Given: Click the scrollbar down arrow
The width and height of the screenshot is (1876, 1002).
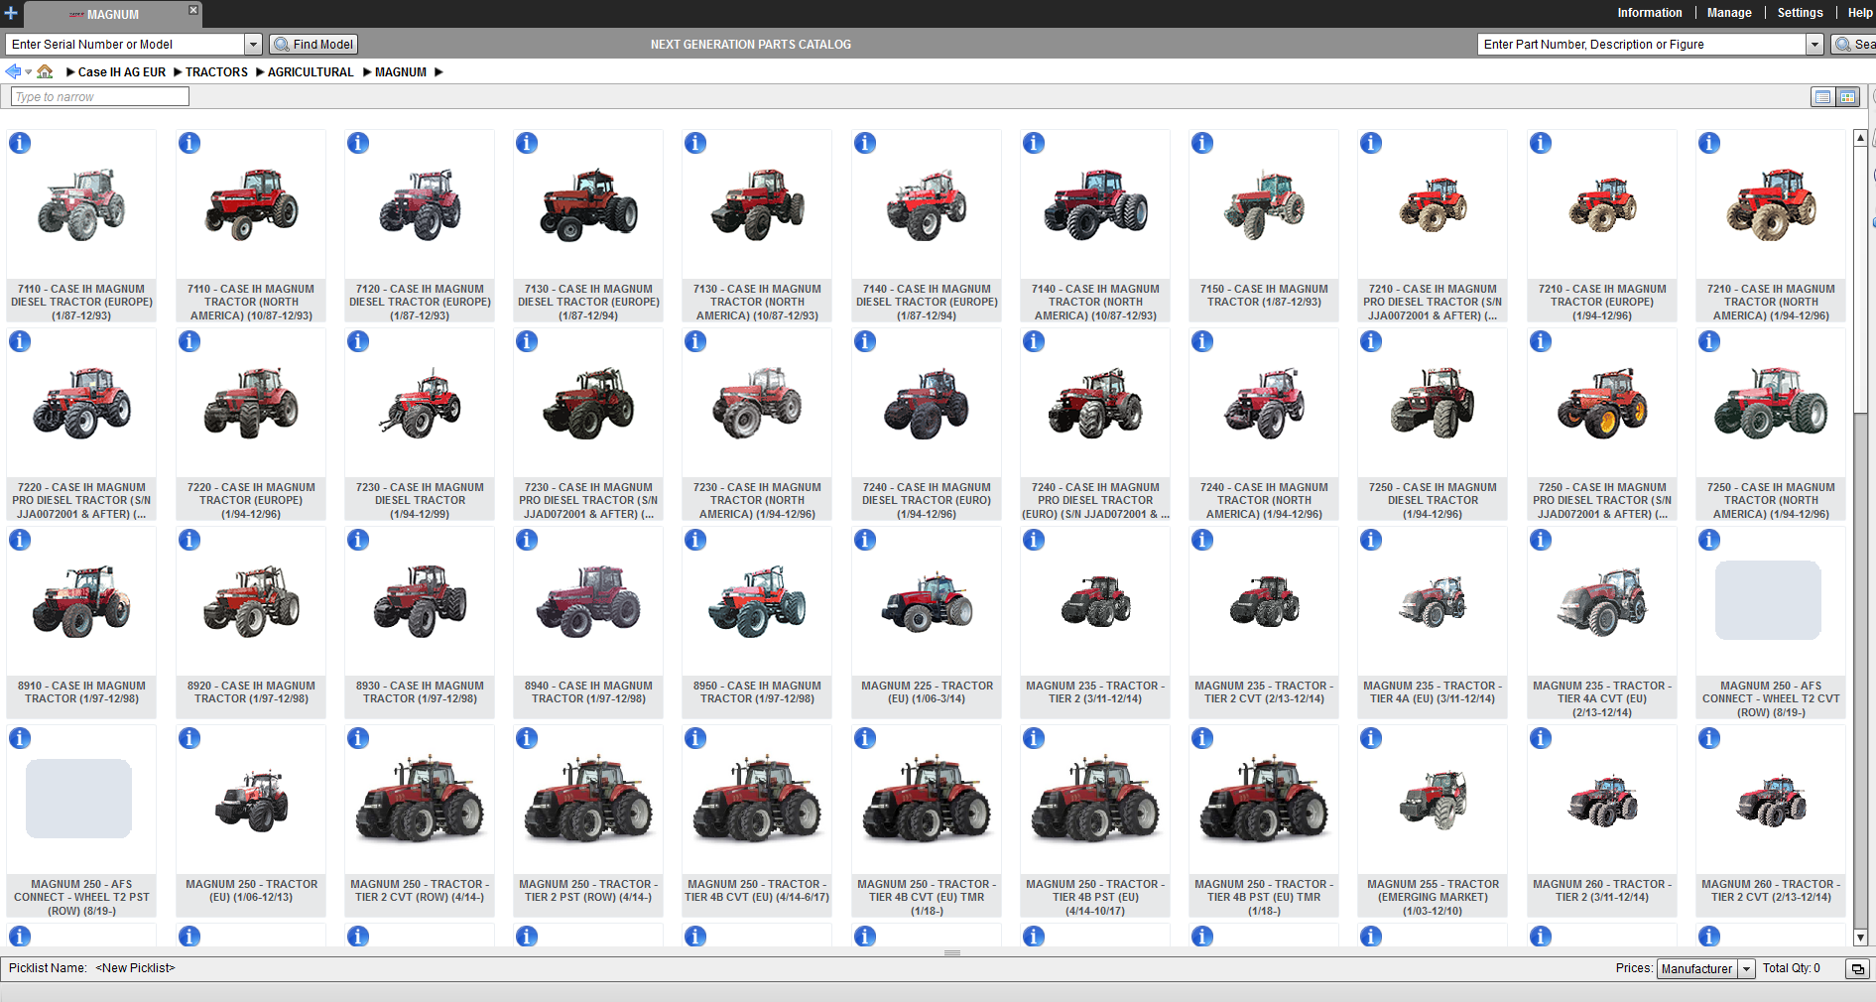Looking at the screenshot, I should tap(1860, 938).
